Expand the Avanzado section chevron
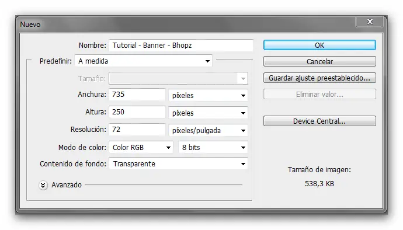The height and width of the screenshot is (230, 403). tap(43, 185)
